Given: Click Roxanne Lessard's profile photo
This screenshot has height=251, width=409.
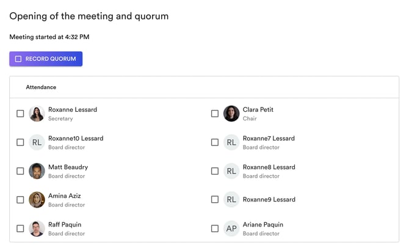Looking at the screenshot, I should [x=37, y=114].
